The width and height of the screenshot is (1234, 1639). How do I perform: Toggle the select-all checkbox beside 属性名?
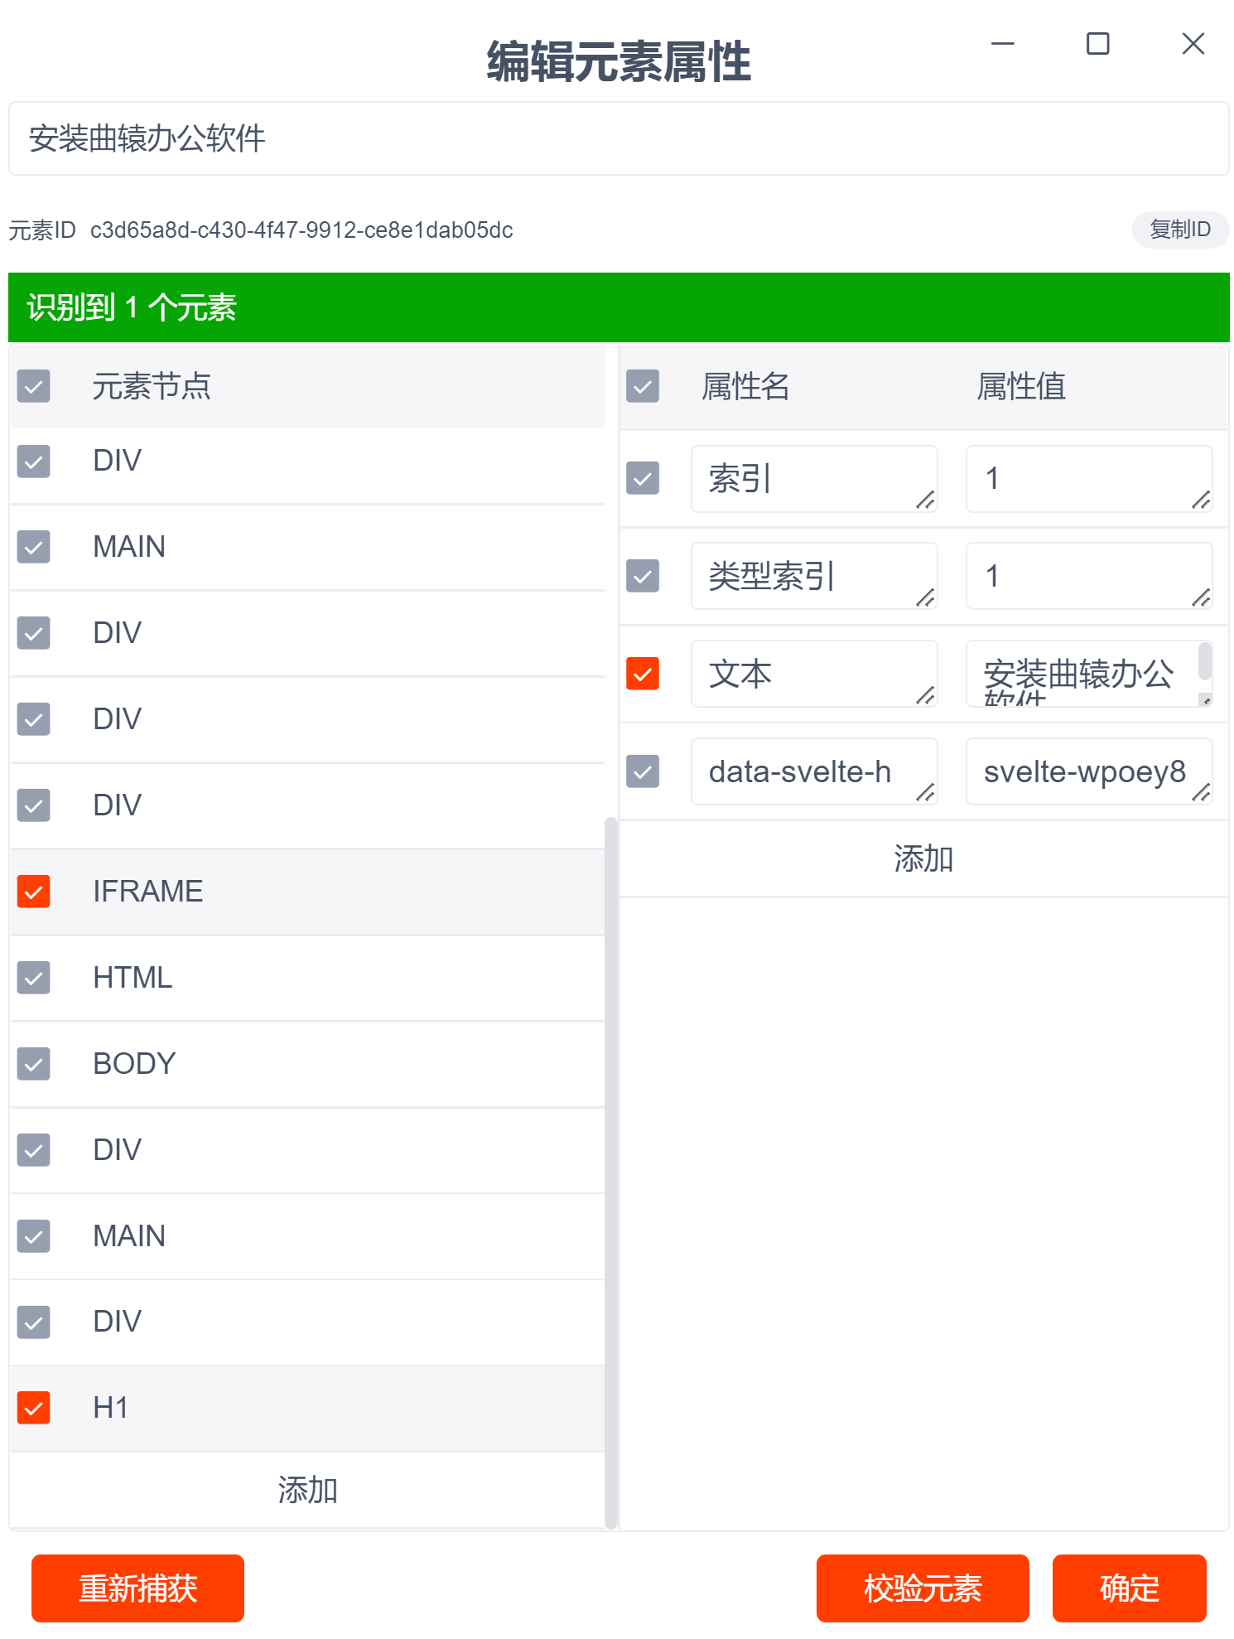[643, 386]
